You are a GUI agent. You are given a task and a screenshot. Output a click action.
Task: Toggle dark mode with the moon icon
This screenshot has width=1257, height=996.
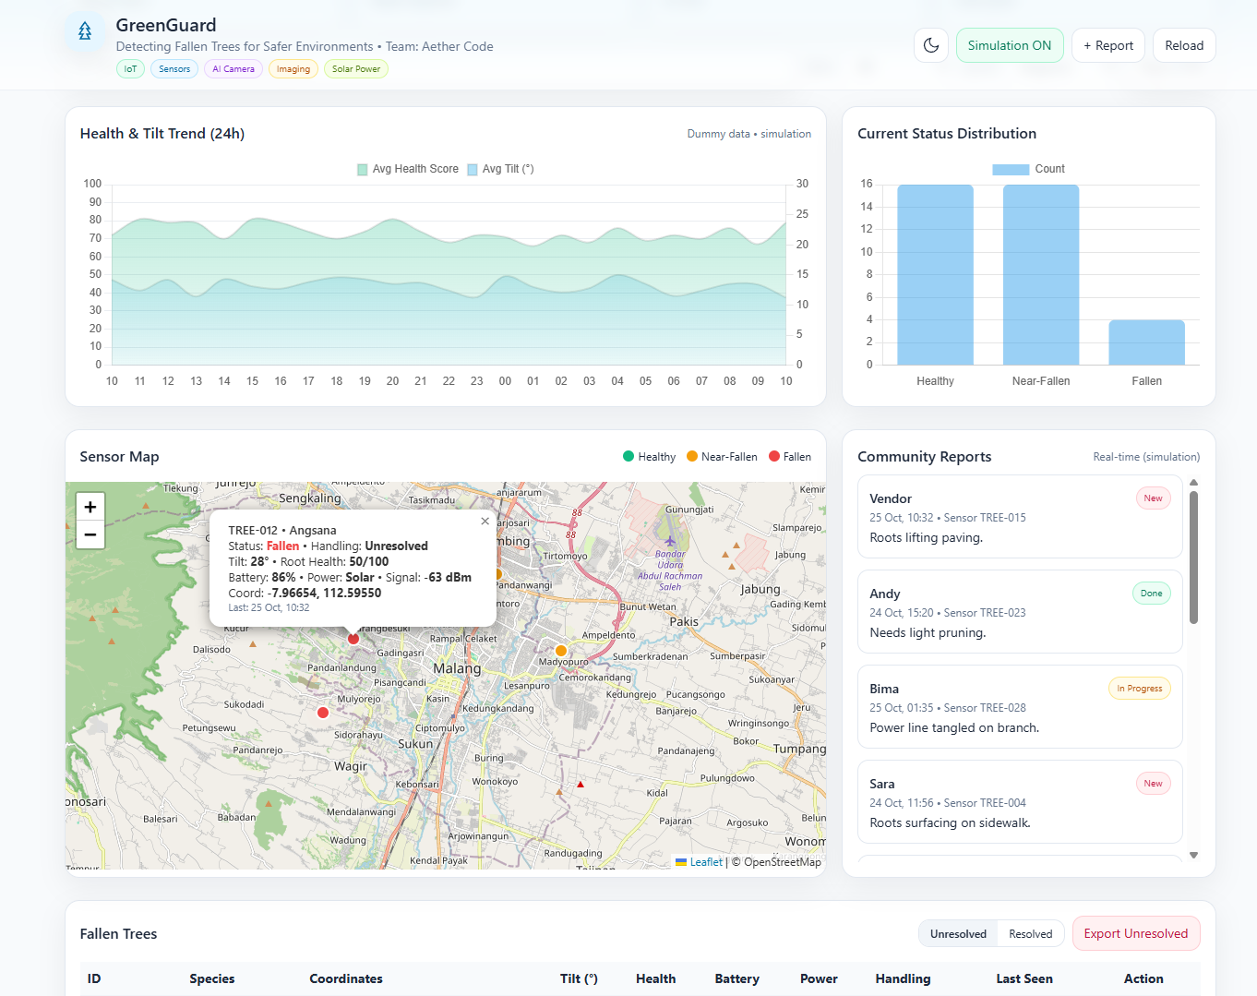[x=931, y=45]
